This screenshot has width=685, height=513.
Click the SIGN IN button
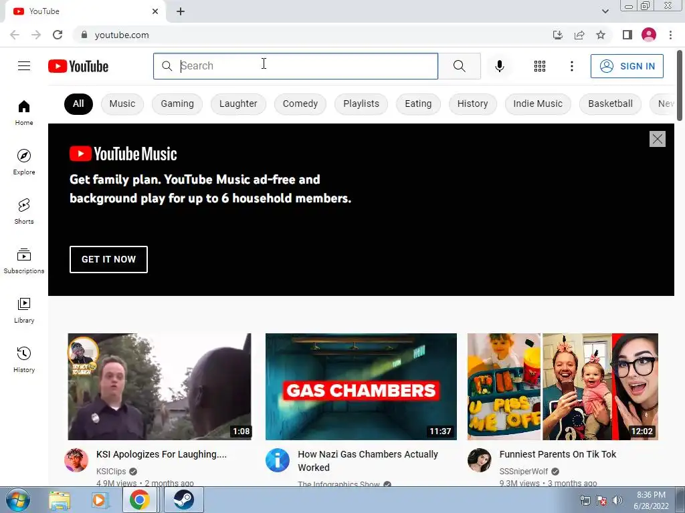pos(627,66)
